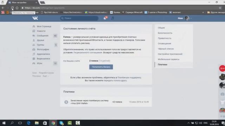This screenshot has width=225, height=126.
Task: Bookmark page with the star icon
Action: pyautogui.click(x=220, y=8)
